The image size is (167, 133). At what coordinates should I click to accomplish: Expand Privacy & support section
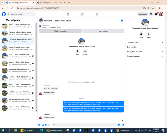coord(145,56)
